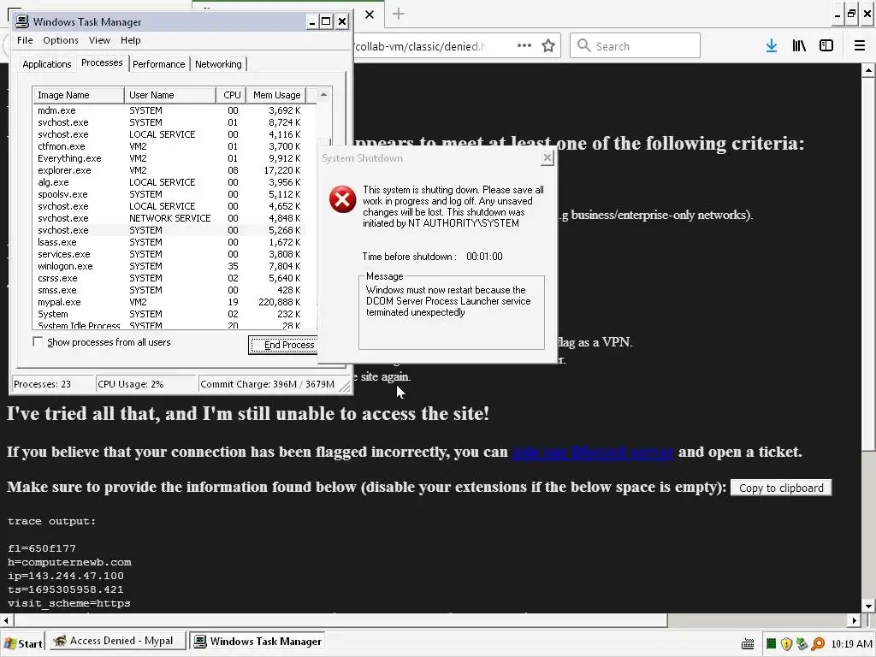This screenshot has height=657, width=876.
Task: Select the services.exe process row
Action: pos(169,254)
